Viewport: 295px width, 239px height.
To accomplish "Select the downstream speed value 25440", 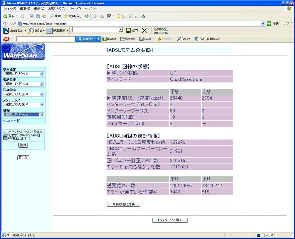I will pos(176,98).
